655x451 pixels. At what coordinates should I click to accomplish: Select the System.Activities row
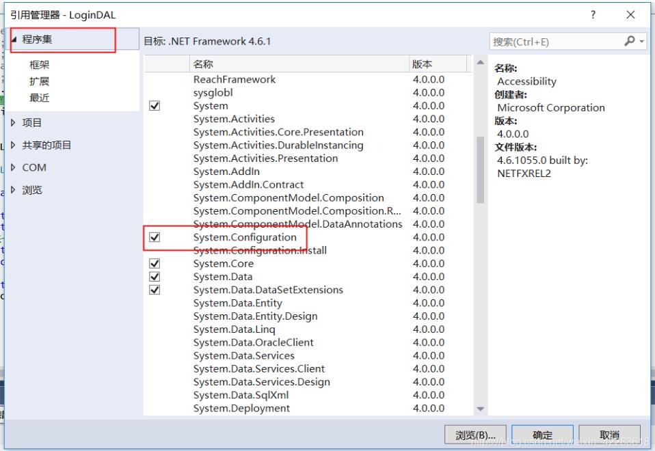[x=308, y=119]
